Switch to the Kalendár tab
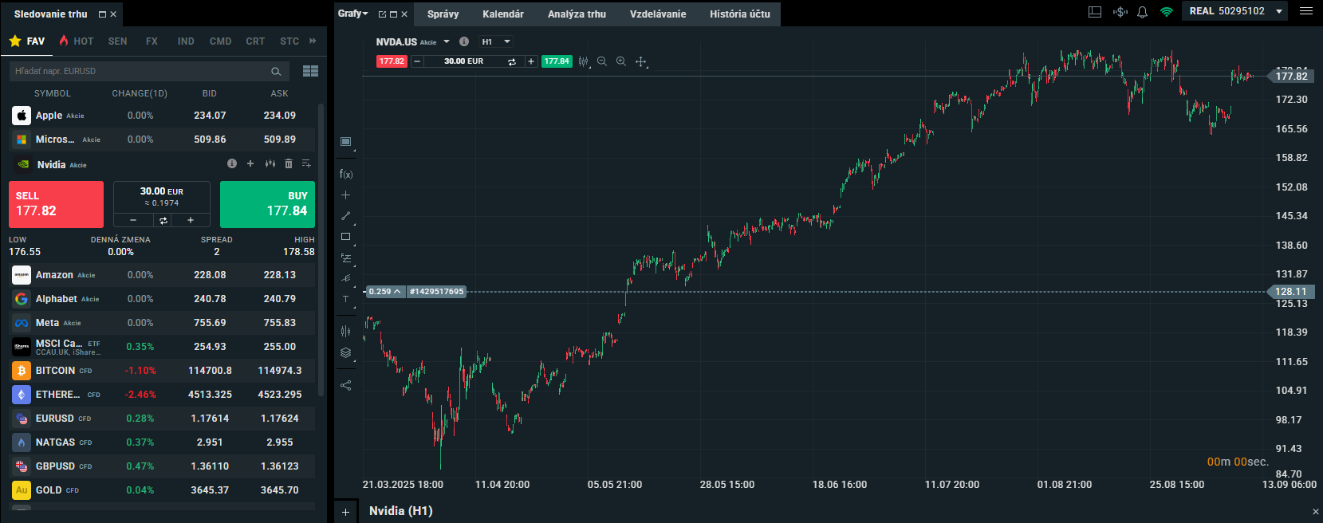 503,14
